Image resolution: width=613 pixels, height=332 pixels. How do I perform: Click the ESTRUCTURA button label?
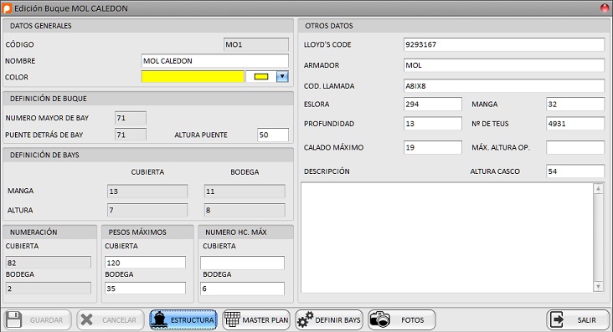pyautogui.click(x=192, y=320)
